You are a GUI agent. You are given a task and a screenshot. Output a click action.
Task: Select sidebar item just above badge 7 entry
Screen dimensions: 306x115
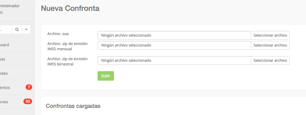pos(17,73)
